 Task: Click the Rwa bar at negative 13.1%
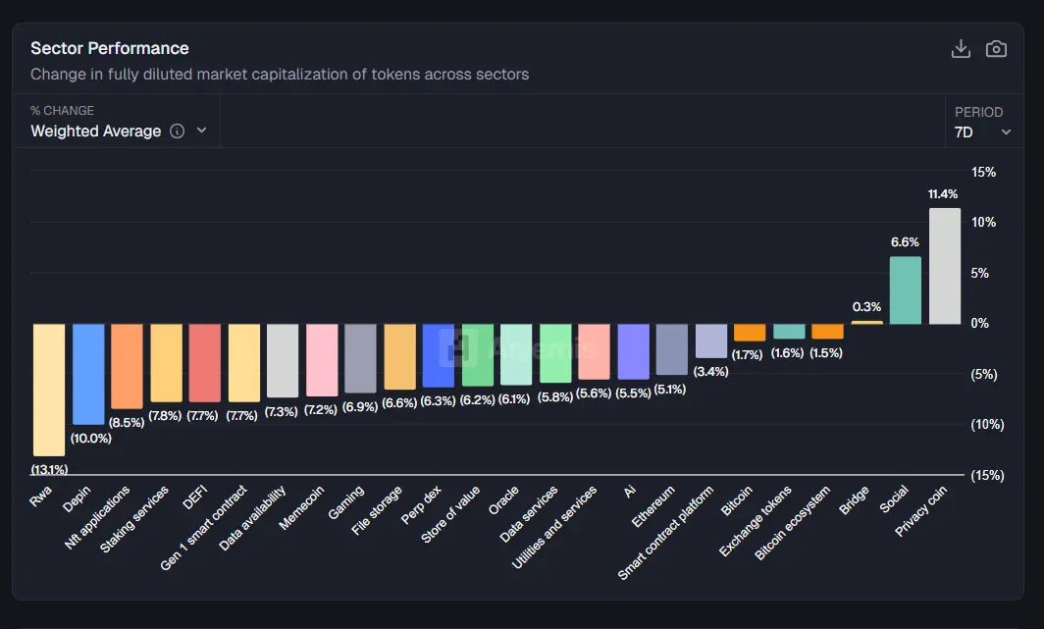pyautogui.click(x=49, y=390)
